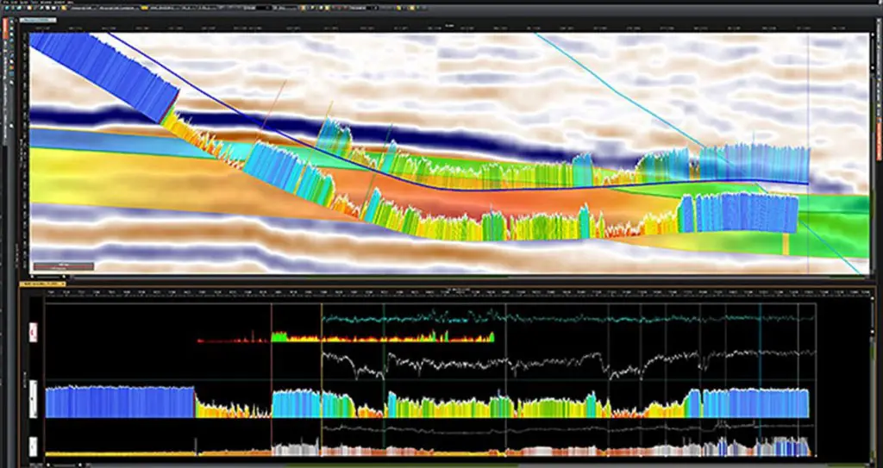Click the header of the colored histogram log track
Screen dimensions: 883x468
coord(34,399)
